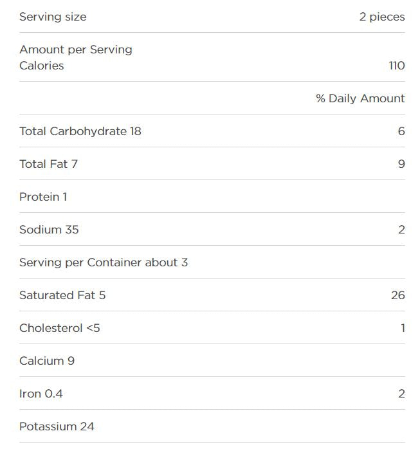Click Serving per Container about 3
The height and width of the screenshot is (449, 420).
104,262
